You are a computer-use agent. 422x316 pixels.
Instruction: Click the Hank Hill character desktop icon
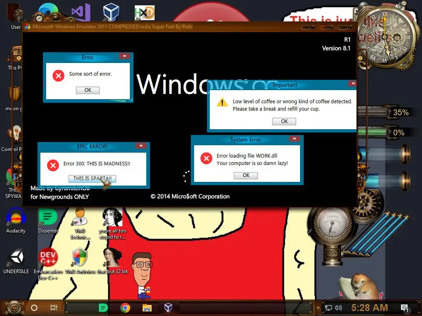(142, 276)
